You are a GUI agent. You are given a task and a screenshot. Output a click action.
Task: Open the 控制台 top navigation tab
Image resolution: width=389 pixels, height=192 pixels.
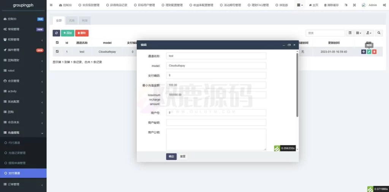click(x=65, y=5)
